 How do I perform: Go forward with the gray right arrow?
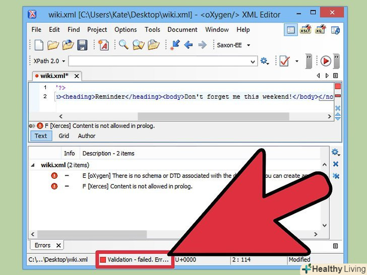tap(202, 45)
